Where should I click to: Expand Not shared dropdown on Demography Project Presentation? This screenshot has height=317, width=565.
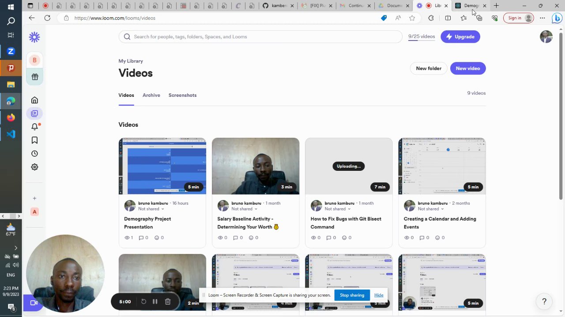pyautogui.click(x=151, y=209)
